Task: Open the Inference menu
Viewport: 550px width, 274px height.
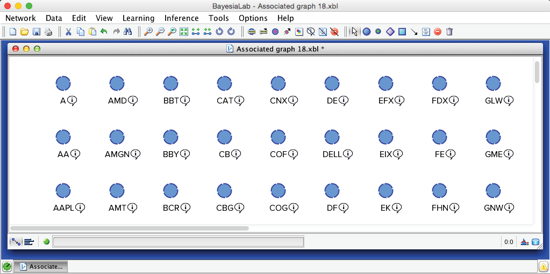Action: click(181, 18)
